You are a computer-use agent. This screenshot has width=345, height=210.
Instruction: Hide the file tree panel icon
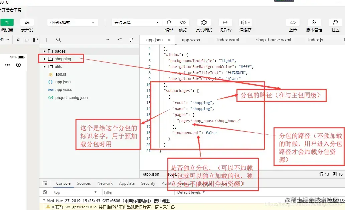(x=132, y=40)
